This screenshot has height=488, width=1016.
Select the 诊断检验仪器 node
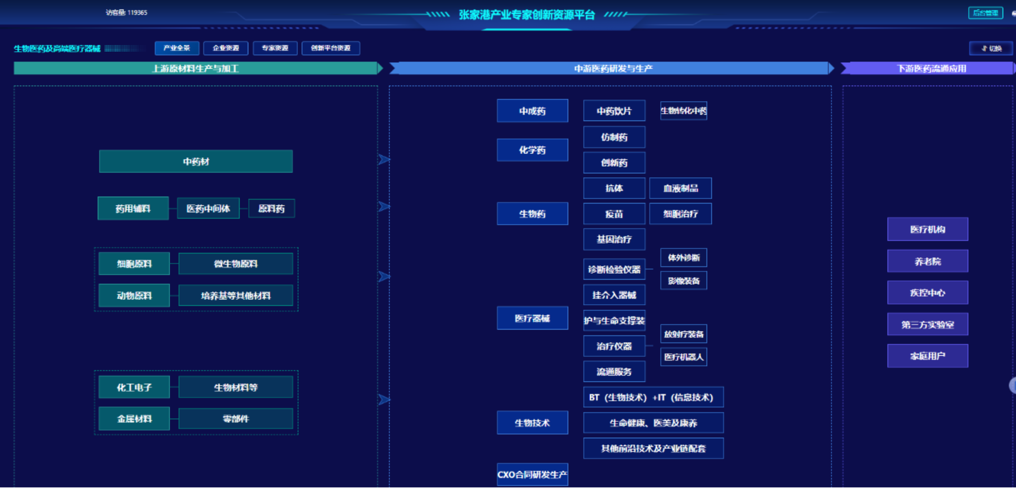tap(614, 269)
